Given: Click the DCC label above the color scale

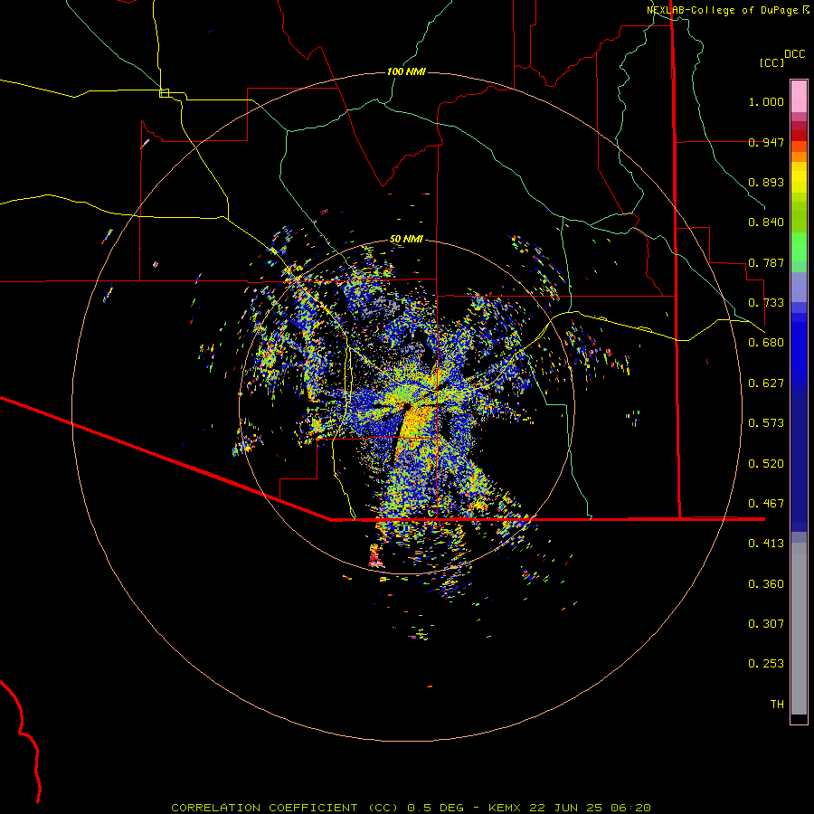Looking at the screenshot, I should coord(795,54).
